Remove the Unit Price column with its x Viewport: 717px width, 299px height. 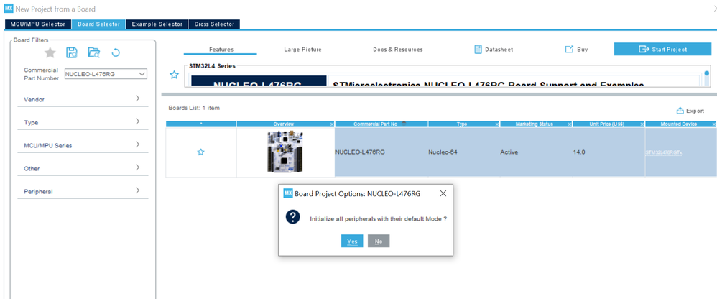coord(642,124)
